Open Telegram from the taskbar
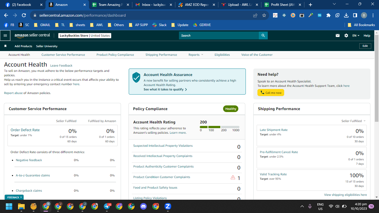This screenshot has width=379, height=213. point(107,206)
